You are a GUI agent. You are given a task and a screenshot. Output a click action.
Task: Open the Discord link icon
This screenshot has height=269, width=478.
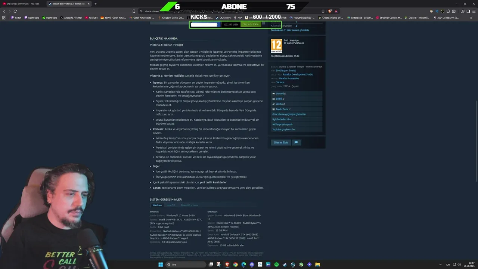click(x=273, y=94)
